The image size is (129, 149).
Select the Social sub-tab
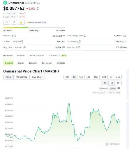21,63
